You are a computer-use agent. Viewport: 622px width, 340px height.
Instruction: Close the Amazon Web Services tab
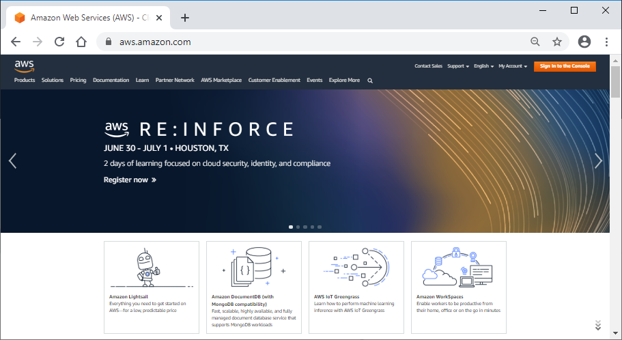point(159,18)
